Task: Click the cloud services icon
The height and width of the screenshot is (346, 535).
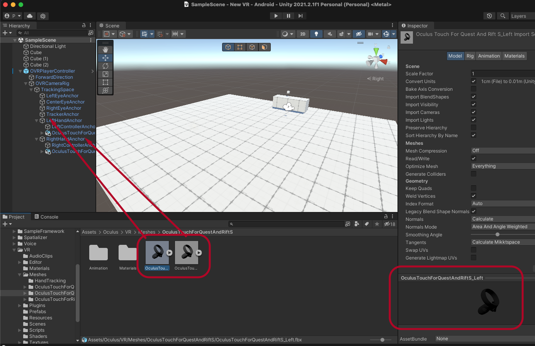Action: pyautogui.click(x=30, y=16)
